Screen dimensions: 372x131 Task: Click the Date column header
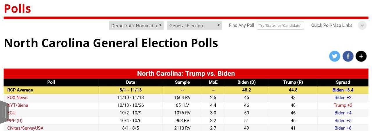pyautogui.click(x=130, y=82)
